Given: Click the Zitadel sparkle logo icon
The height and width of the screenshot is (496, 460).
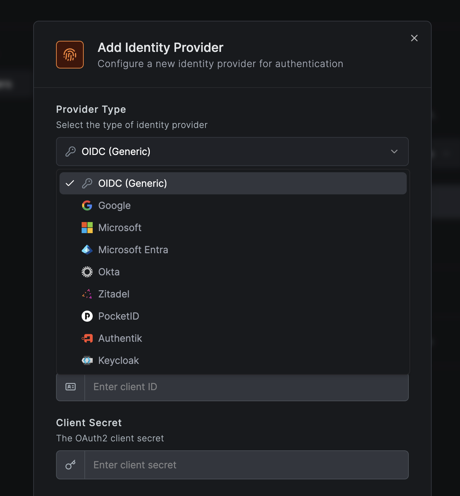Looking at the screenshot, I should (x=87, y=294).
